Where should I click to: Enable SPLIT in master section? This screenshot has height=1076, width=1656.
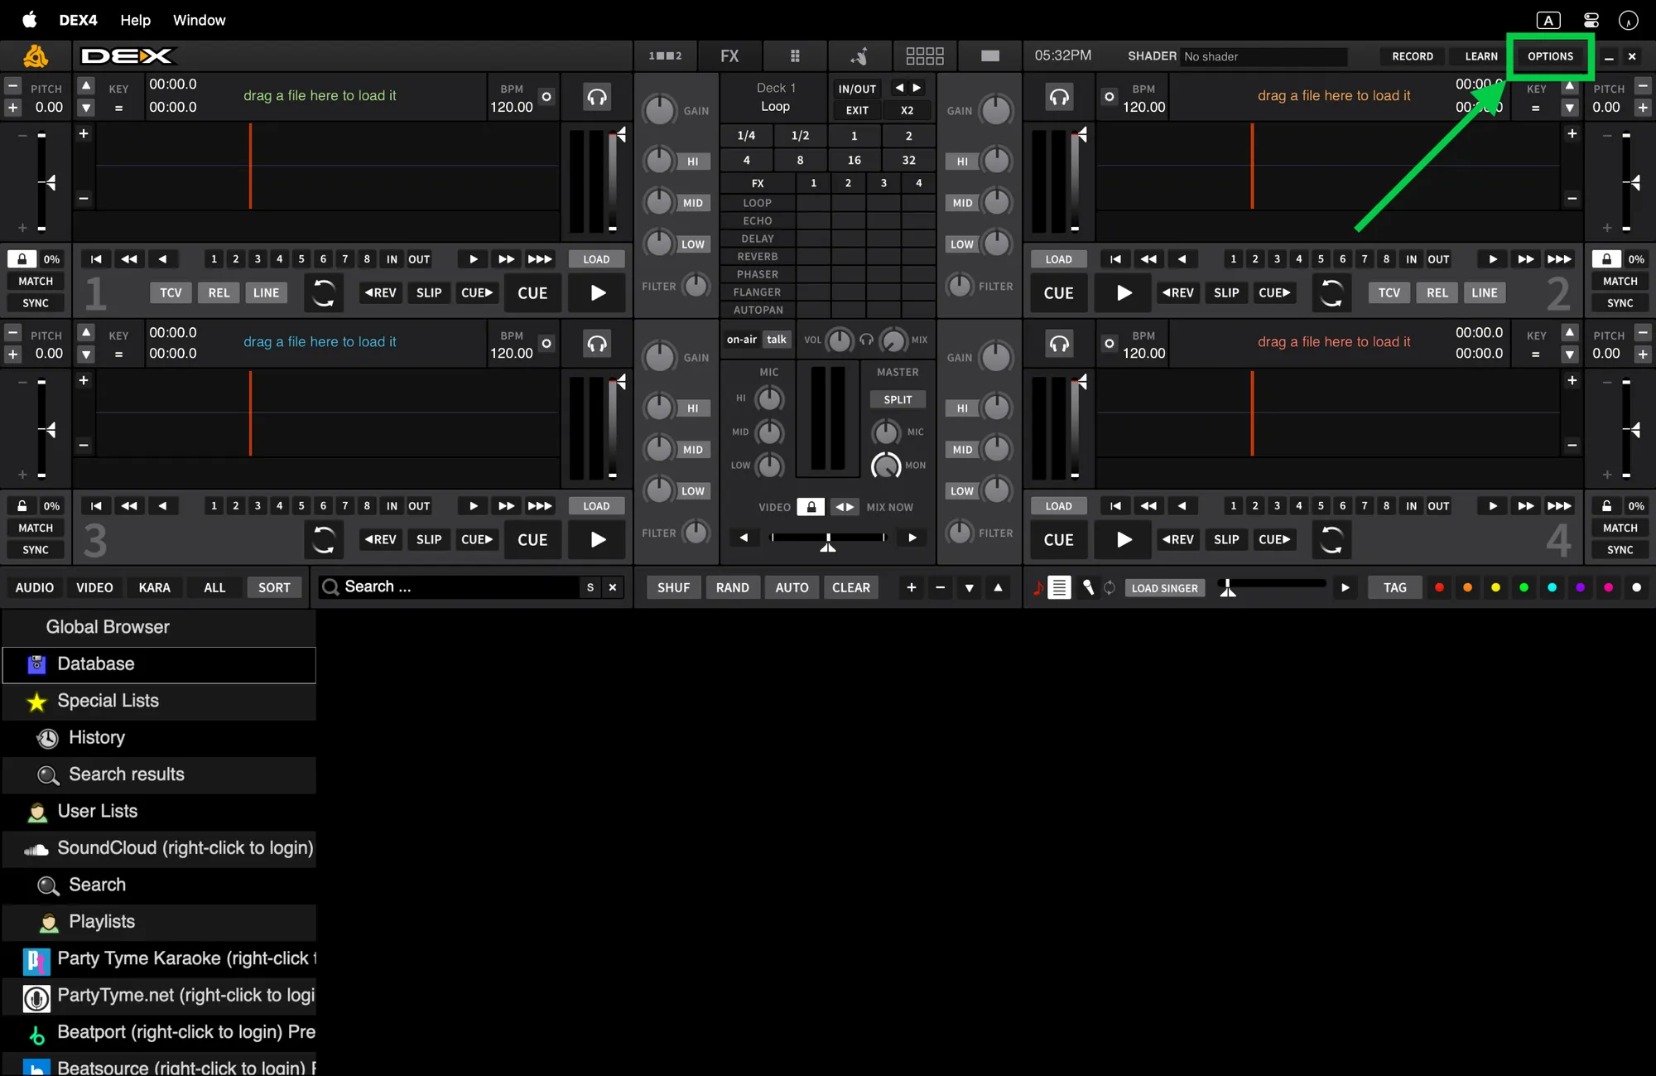coord(898,399)
